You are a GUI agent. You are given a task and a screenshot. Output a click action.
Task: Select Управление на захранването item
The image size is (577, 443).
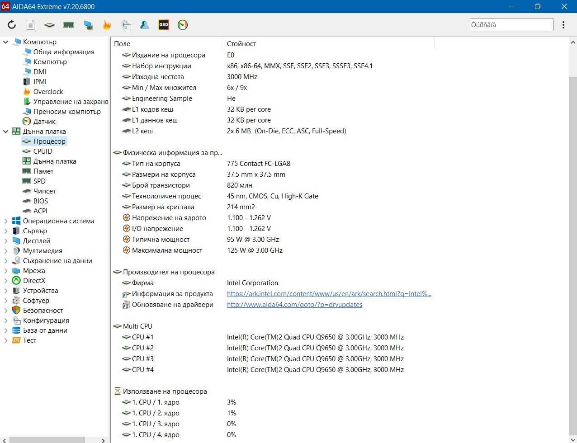[x=71, y=102]
